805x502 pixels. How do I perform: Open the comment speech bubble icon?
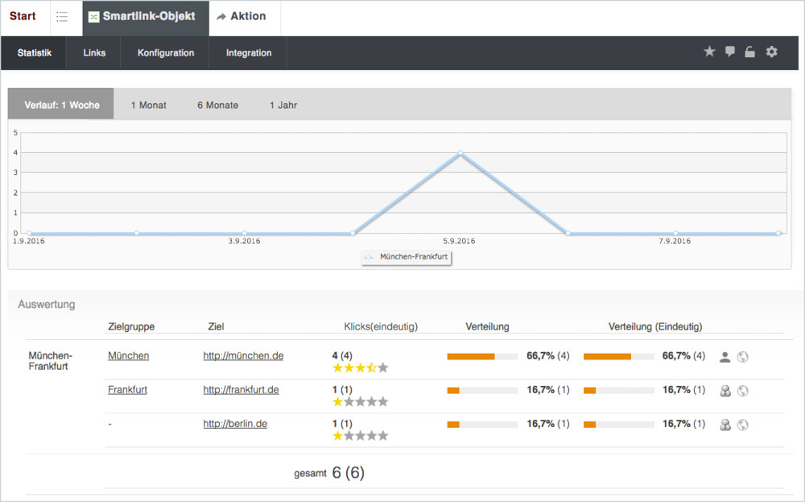(730, 52)
